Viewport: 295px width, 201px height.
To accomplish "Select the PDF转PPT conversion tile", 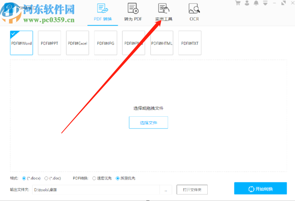I will 50,43.
